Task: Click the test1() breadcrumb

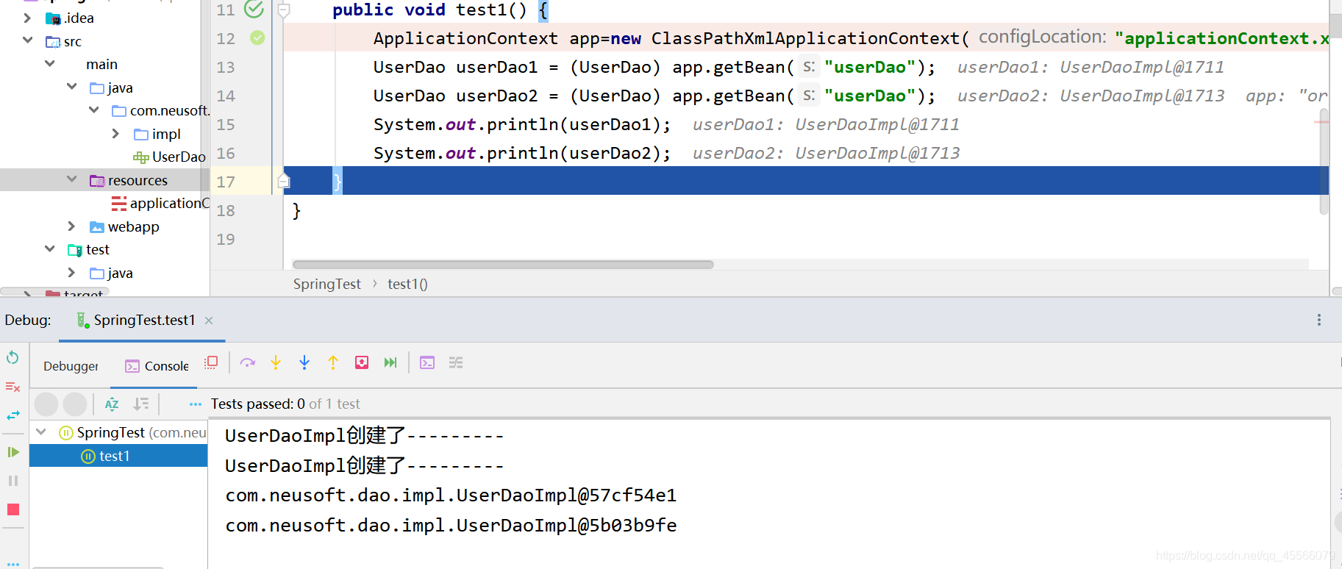Action: point(407,284)
